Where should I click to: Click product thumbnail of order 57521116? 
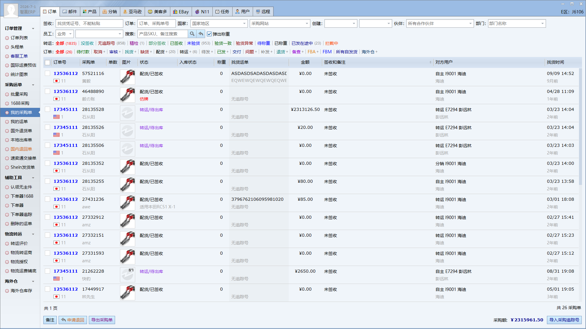click(x=128, y=77)
